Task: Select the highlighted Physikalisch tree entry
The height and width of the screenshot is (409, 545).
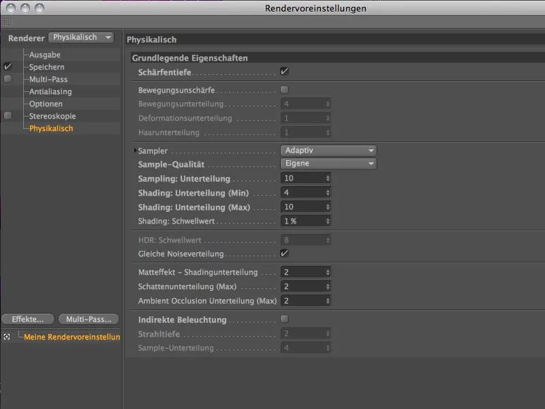Action: pyautogui.click(x=51, y=128)
